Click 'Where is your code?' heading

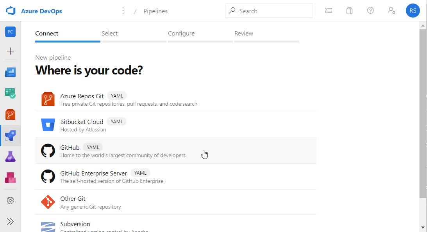(x=89, y=70)
